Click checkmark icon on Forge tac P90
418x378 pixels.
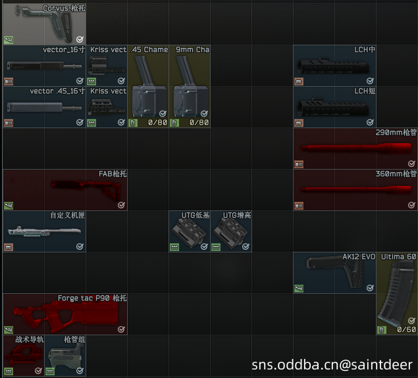pyautogui.click(x=121, y=329)
